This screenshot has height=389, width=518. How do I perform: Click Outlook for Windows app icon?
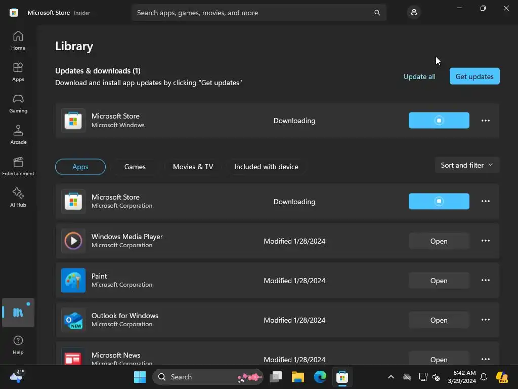point(73,320)
